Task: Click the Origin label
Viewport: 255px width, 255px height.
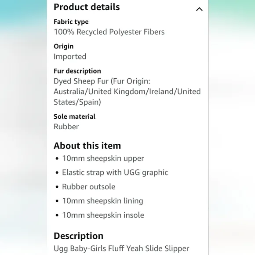Action: click(64, 47)
